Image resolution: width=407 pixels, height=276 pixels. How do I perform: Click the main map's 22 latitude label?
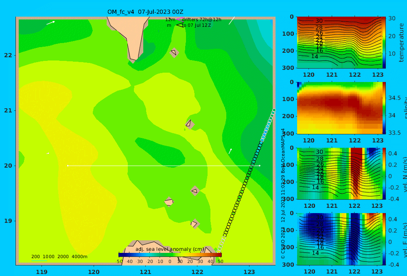tap(8, 55)
